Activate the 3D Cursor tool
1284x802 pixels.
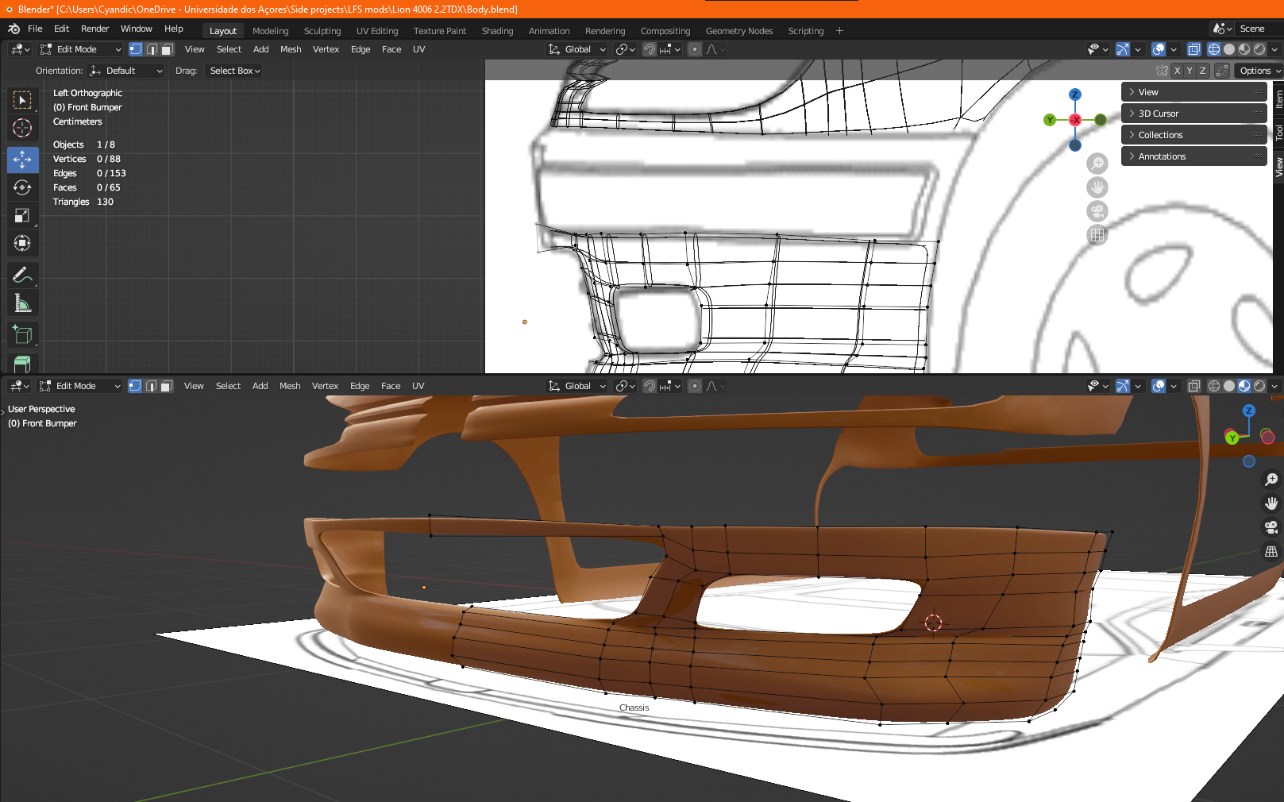(22, 128)
